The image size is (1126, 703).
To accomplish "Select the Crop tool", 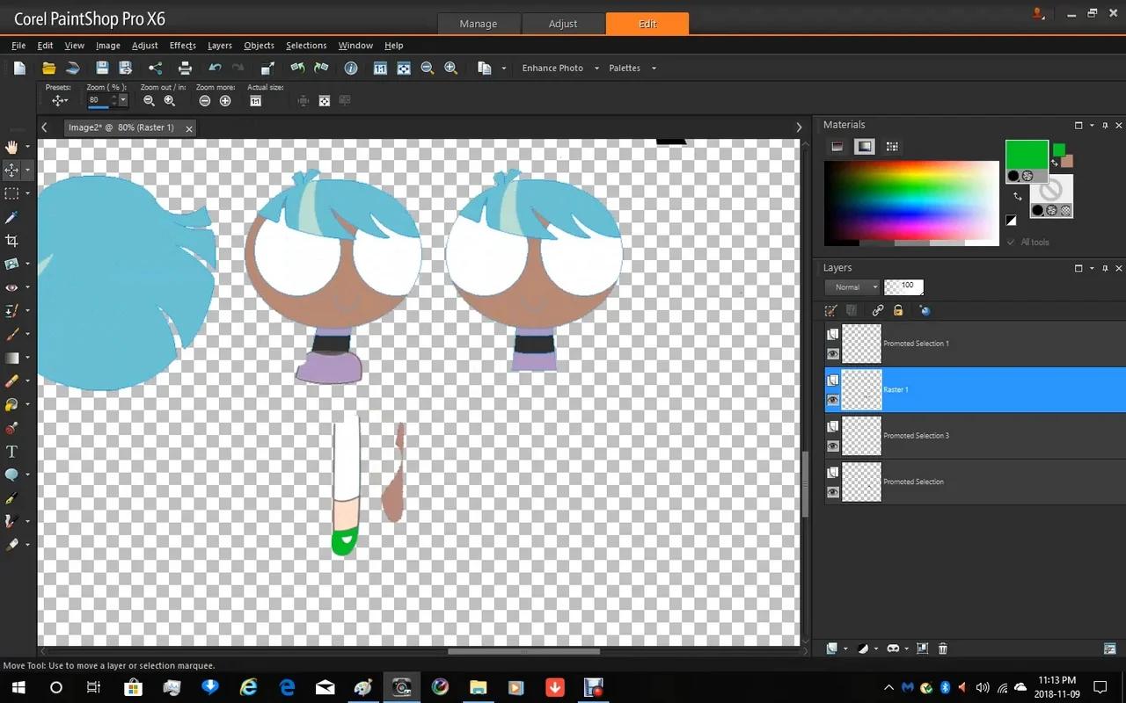I will coord(11,240).
